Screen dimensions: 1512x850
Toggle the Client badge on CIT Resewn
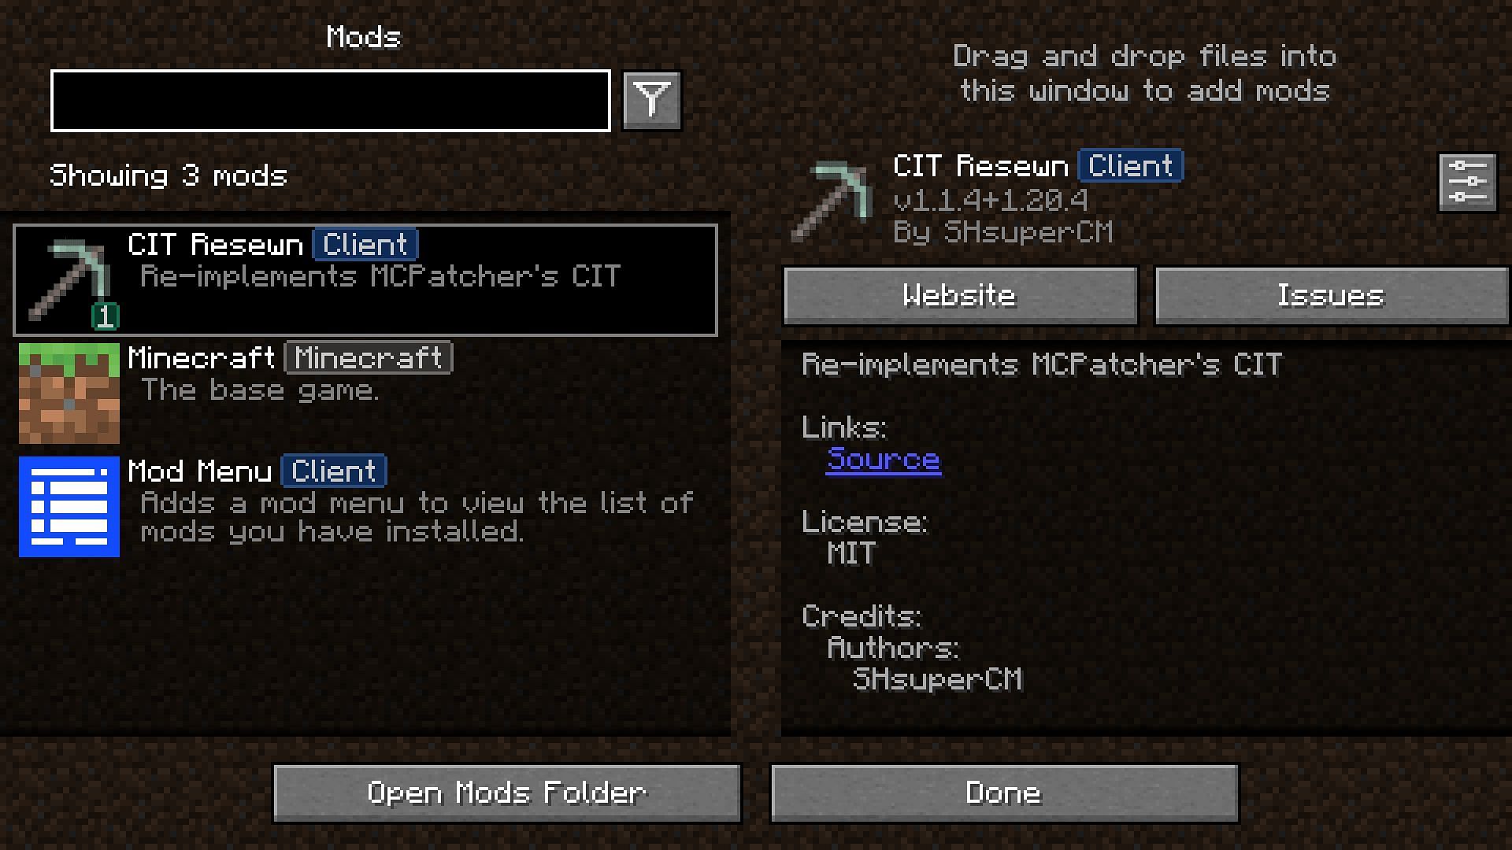click(364, 244)
